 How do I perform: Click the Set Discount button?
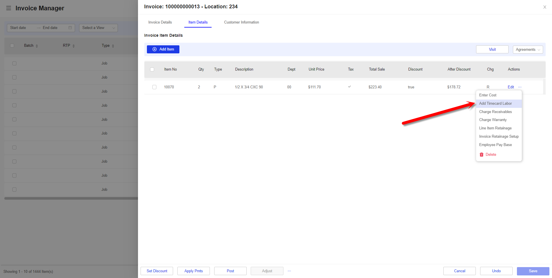coord(157,271)
